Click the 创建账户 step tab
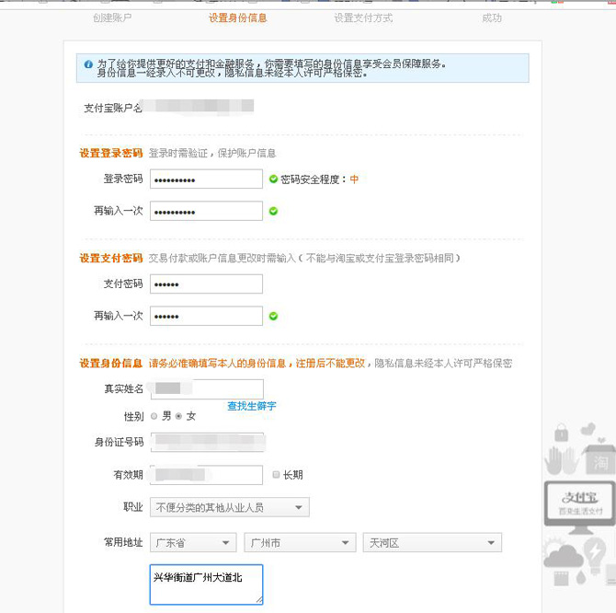The width and height of the screenshot is (616, 613). click(112, 17)
